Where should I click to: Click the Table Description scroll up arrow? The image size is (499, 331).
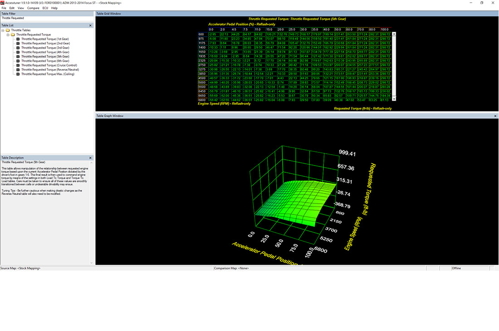click(92, 162)
